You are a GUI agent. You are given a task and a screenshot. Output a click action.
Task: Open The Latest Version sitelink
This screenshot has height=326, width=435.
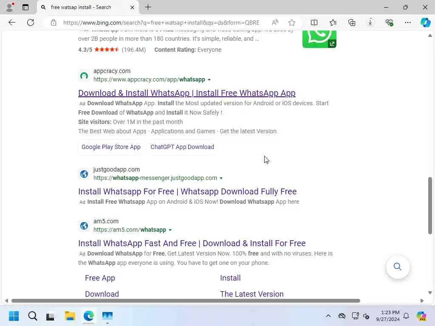(x=251, y=294)
